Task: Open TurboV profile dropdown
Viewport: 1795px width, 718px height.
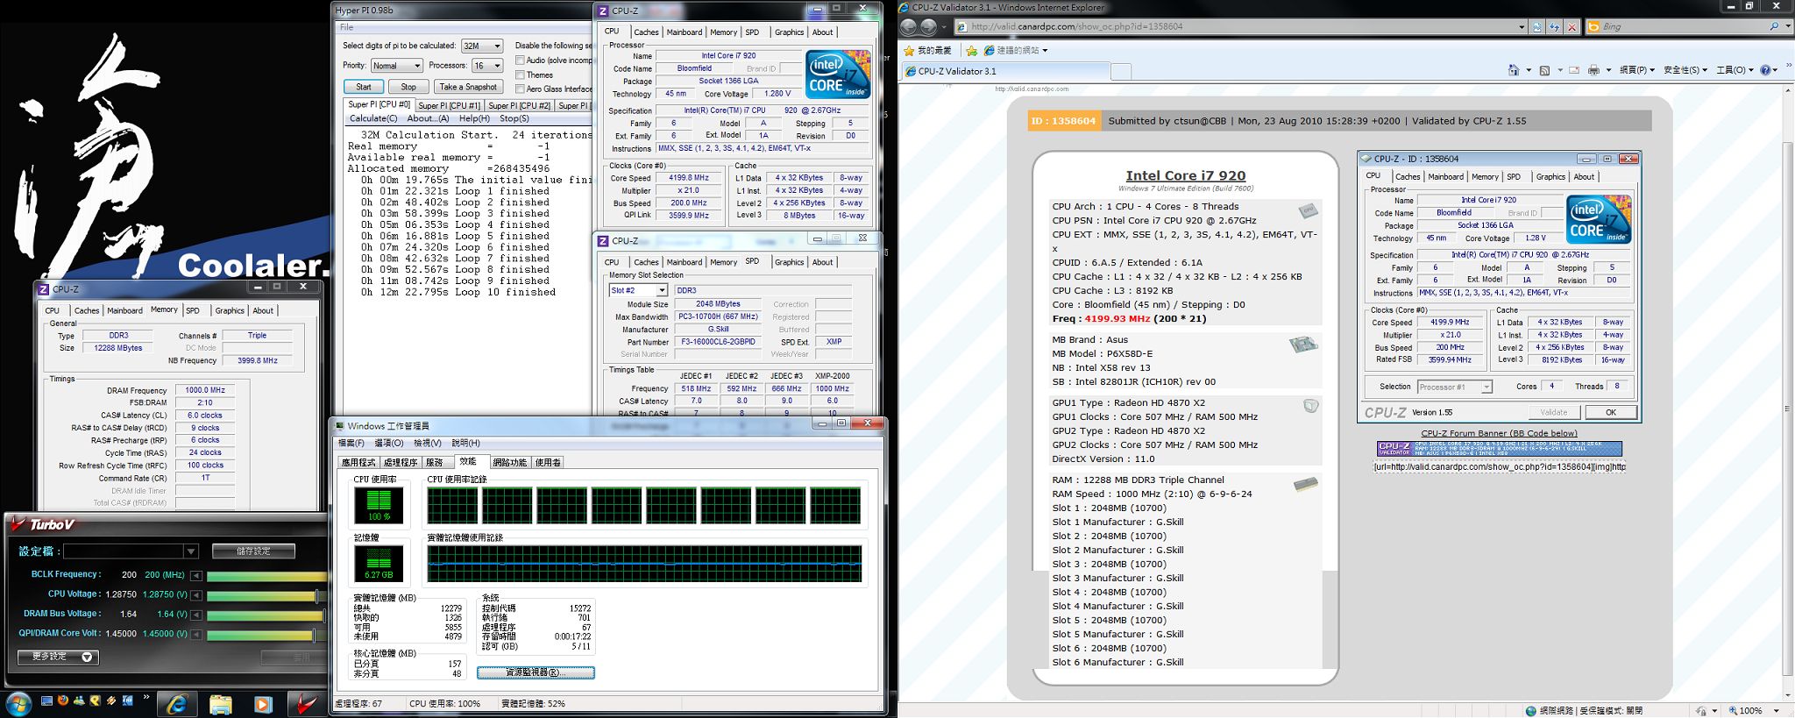Action: (x=190, y=551)
